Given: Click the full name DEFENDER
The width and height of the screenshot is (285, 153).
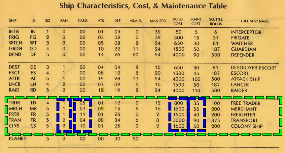Looking at the screenshot, I should click(243, 55).
